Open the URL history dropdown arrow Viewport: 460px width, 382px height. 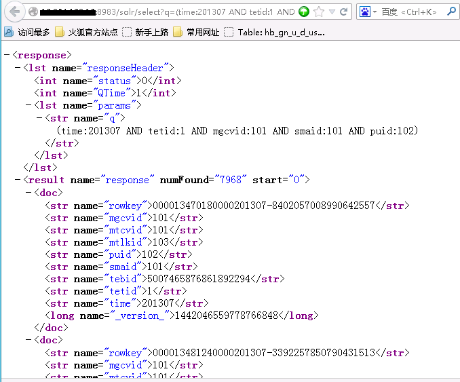click(332, 12)
